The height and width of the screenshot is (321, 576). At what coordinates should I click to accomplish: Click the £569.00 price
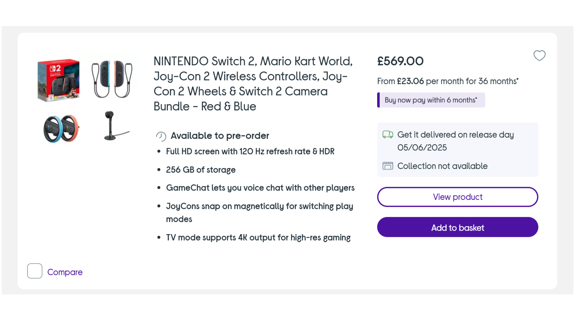coord(400,61)
